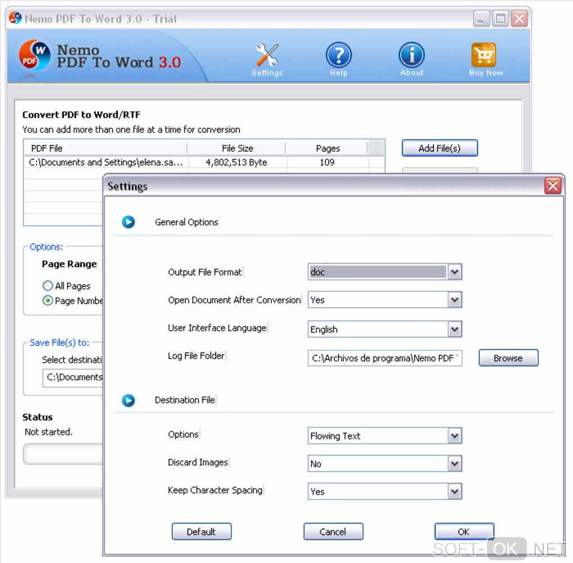Click the save destination path field
The image size is (573, 563).
click(x=73, y=377)
